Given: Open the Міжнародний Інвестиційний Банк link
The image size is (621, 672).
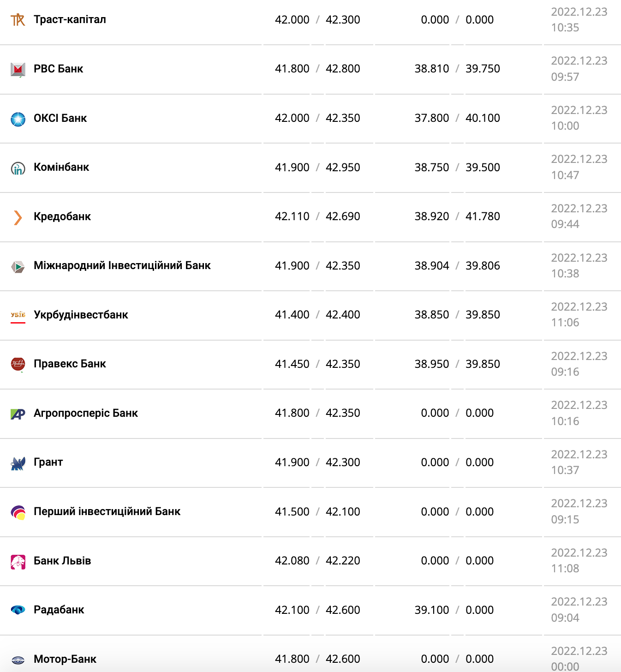Looking at the screenshot, I should pos(122,265).
